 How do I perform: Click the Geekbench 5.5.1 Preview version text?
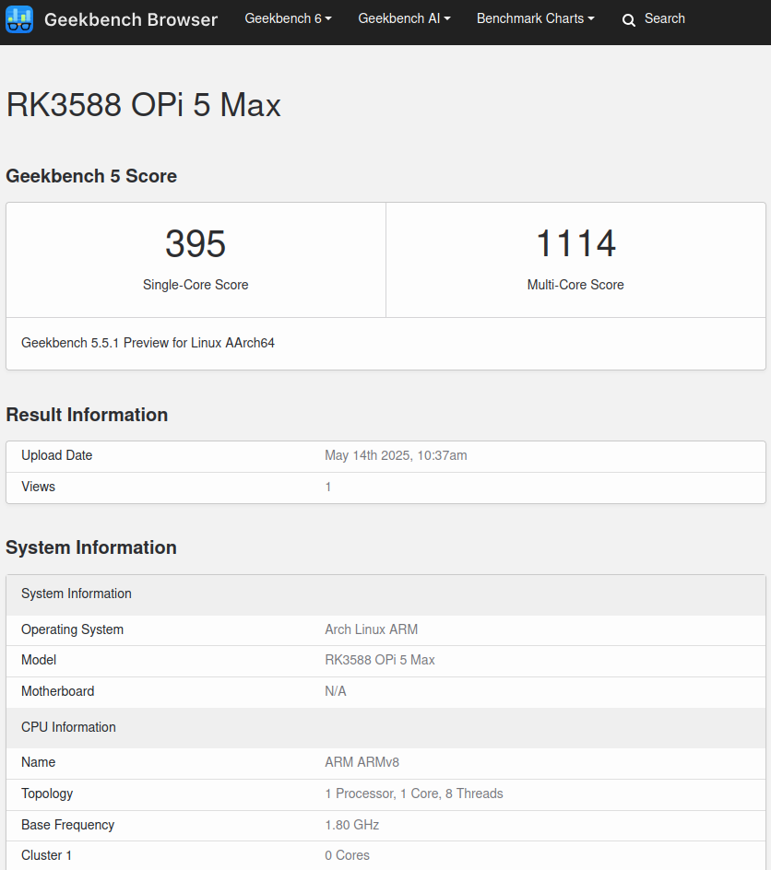point(148,343)
